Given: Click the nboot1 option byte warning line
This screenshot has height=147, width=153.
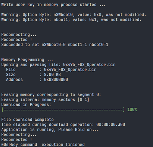Looking at the screenshot, I should coord(71,19).
